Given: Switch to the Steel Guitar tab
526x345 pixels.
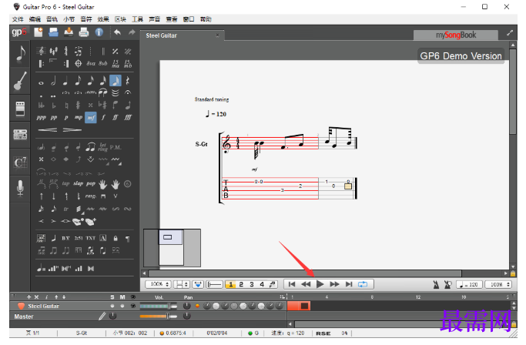Looking at the screenshot, I should coord(161,35).
